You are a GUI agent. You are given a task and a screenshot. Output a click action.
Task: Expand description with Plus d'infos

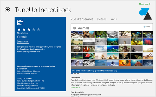(x=75, y=87)
